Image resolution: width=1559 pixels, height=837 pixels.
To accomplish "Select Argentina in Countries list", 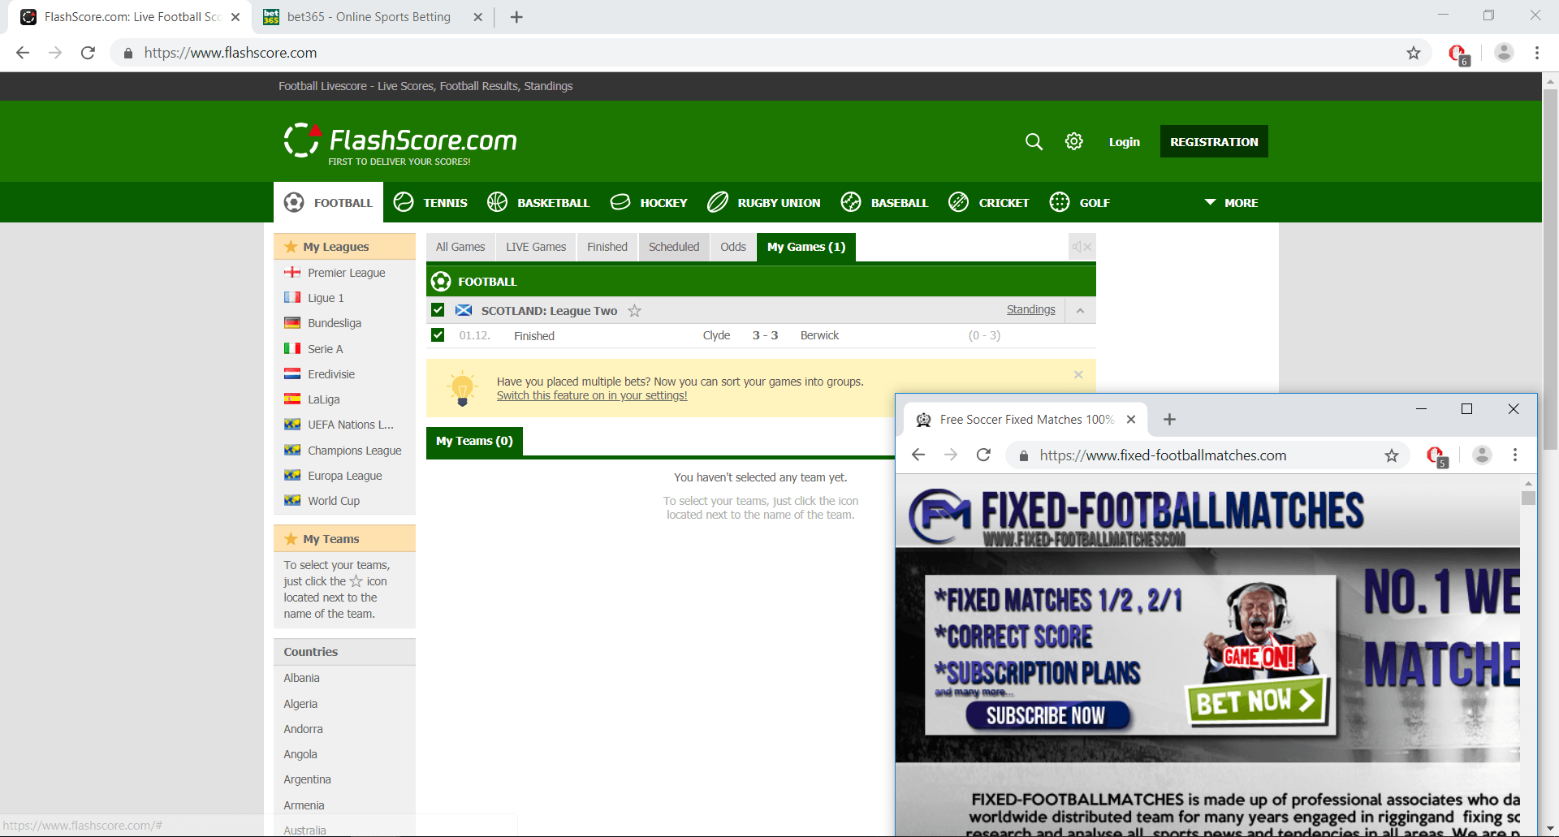I will [x=307, y=779].
